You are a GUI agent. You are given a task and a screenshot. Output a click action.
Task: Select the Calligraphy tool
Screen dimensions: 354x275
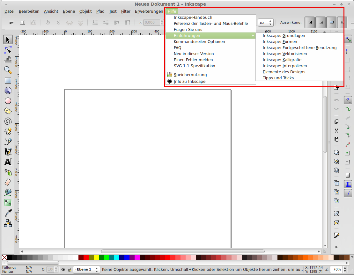[x=8, y=152]
